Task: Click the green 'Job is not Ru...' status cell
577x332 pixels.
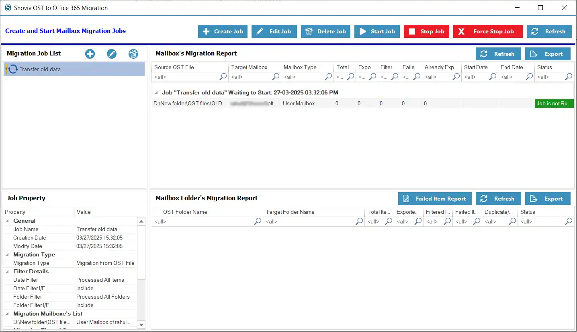Action: (x=554, y=103)
